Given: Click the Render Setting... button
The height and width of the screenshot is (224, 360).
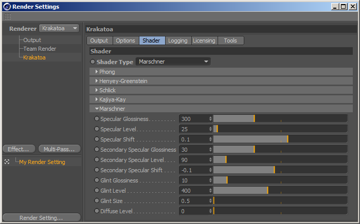Looking at the screenshot, I should (x=42, y=218).
